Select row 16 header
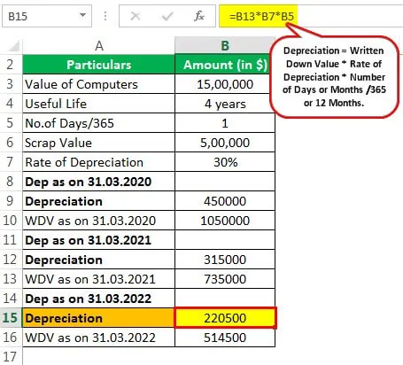 point(11,338)
